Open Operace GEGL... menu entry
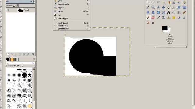Viewport: 195px width, 109px height. coord(72,19)
